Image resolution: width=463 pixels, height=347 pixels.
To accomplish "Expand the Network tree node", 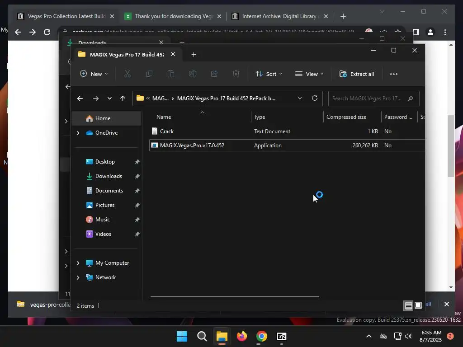I will (78, 277).
